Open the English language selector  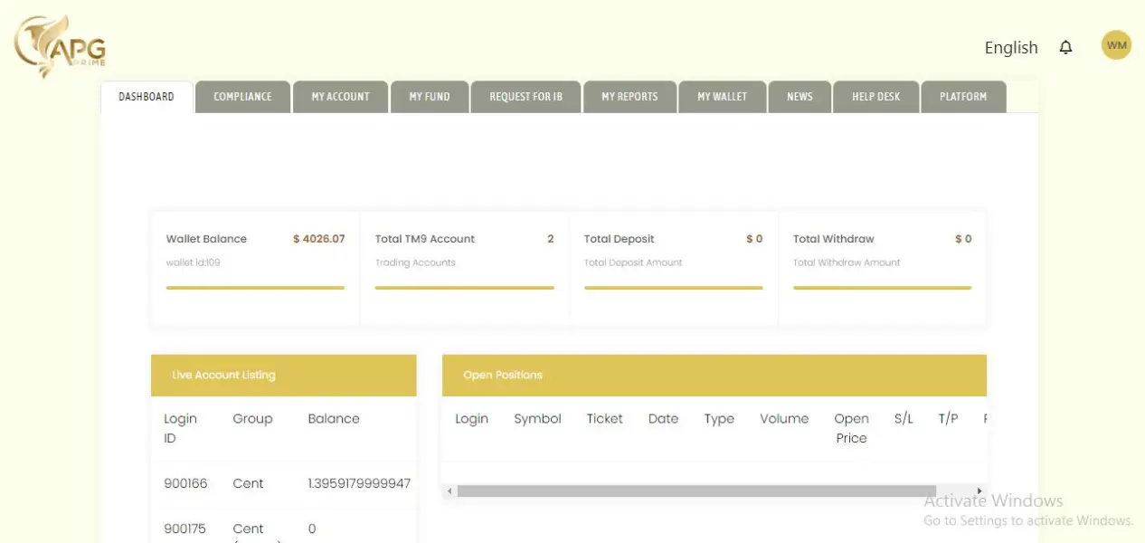(x=1010, y=48)
